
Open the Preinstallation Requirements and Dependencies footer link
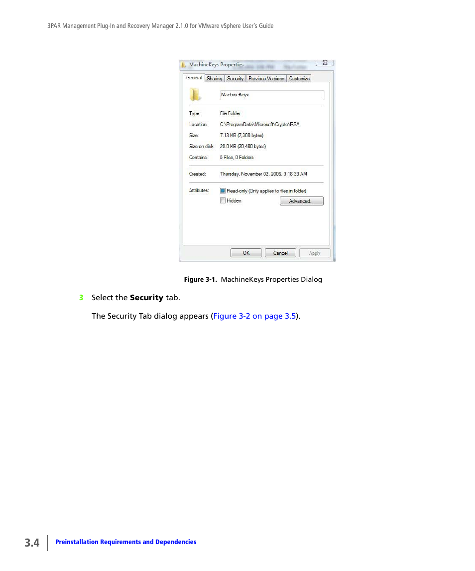click(126, 542)
